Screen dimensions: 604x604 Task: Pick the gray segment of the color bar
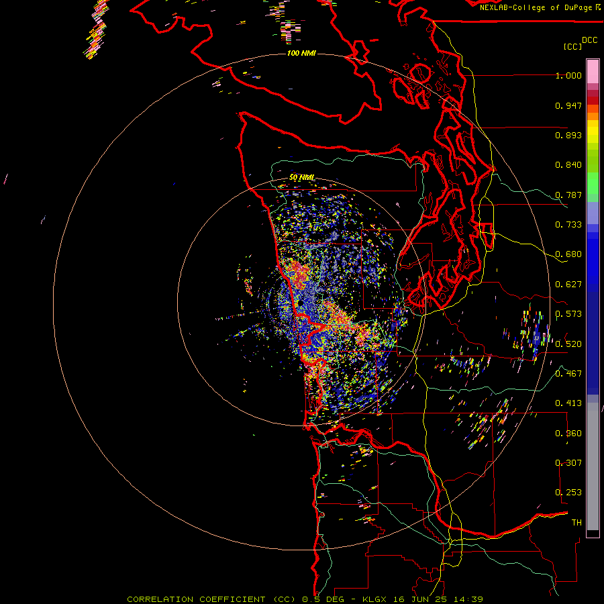coord(593,466)
